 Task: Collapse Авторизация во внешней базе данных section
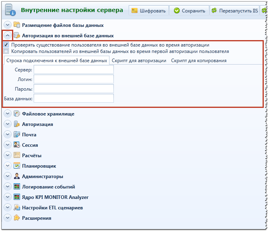(8, 36)
